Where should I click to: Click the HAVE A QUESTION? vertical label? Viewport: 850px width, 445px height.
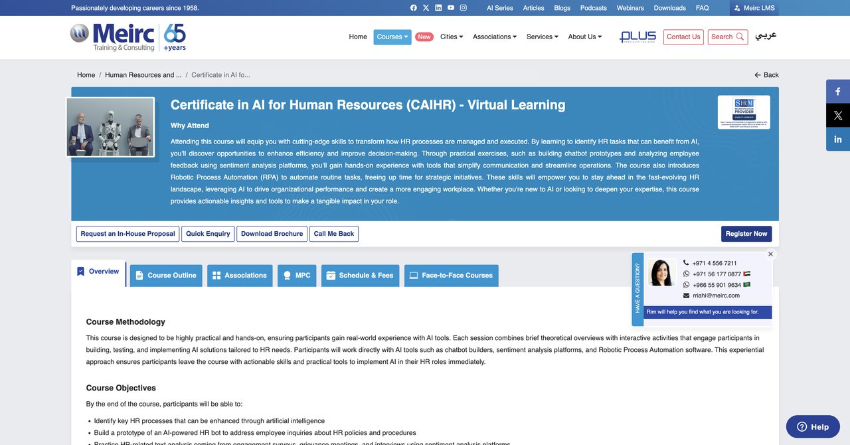637,288
